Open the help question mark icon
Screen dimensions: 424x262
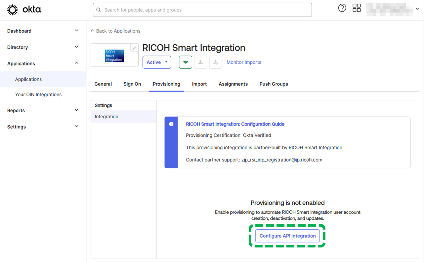click(x=342, y=8)
